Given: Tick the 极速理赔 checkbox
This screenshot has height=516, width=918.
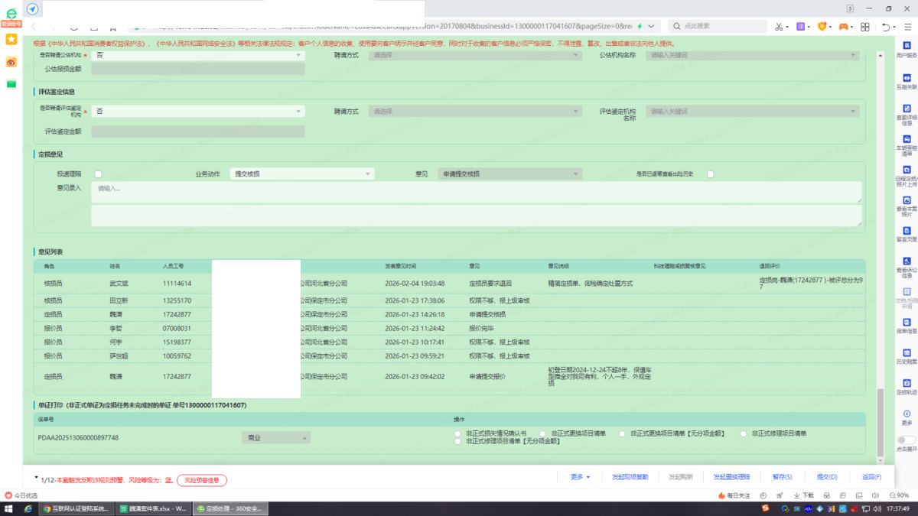Looking at the screenshot, I should point(98,174).
